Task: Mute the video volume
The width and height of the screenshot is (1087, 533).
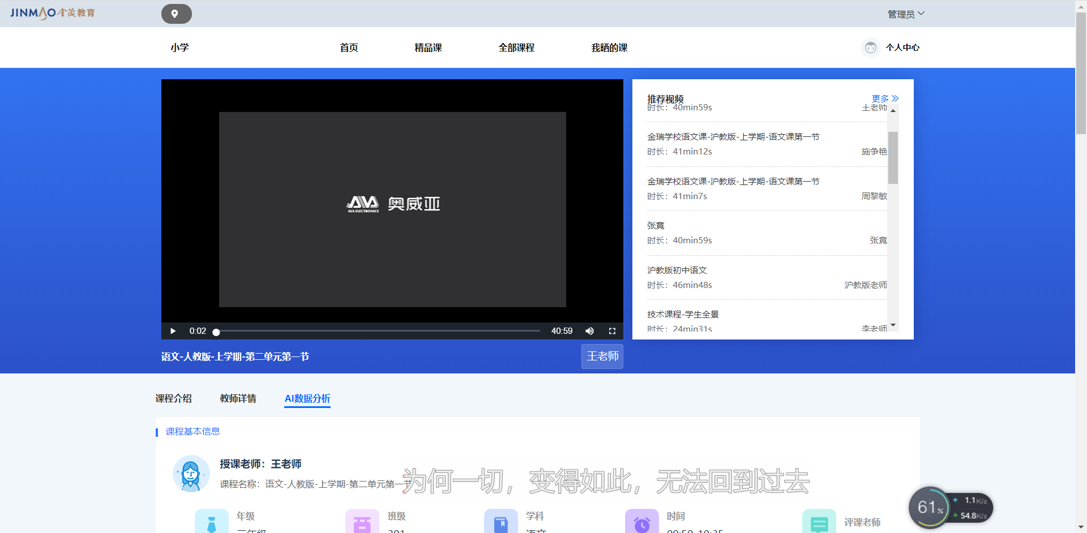Action: (589, 331)
